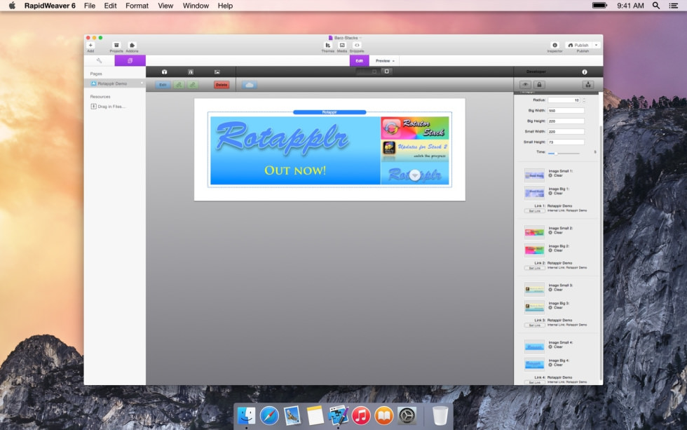Click the Publish button

pos(578,45)
